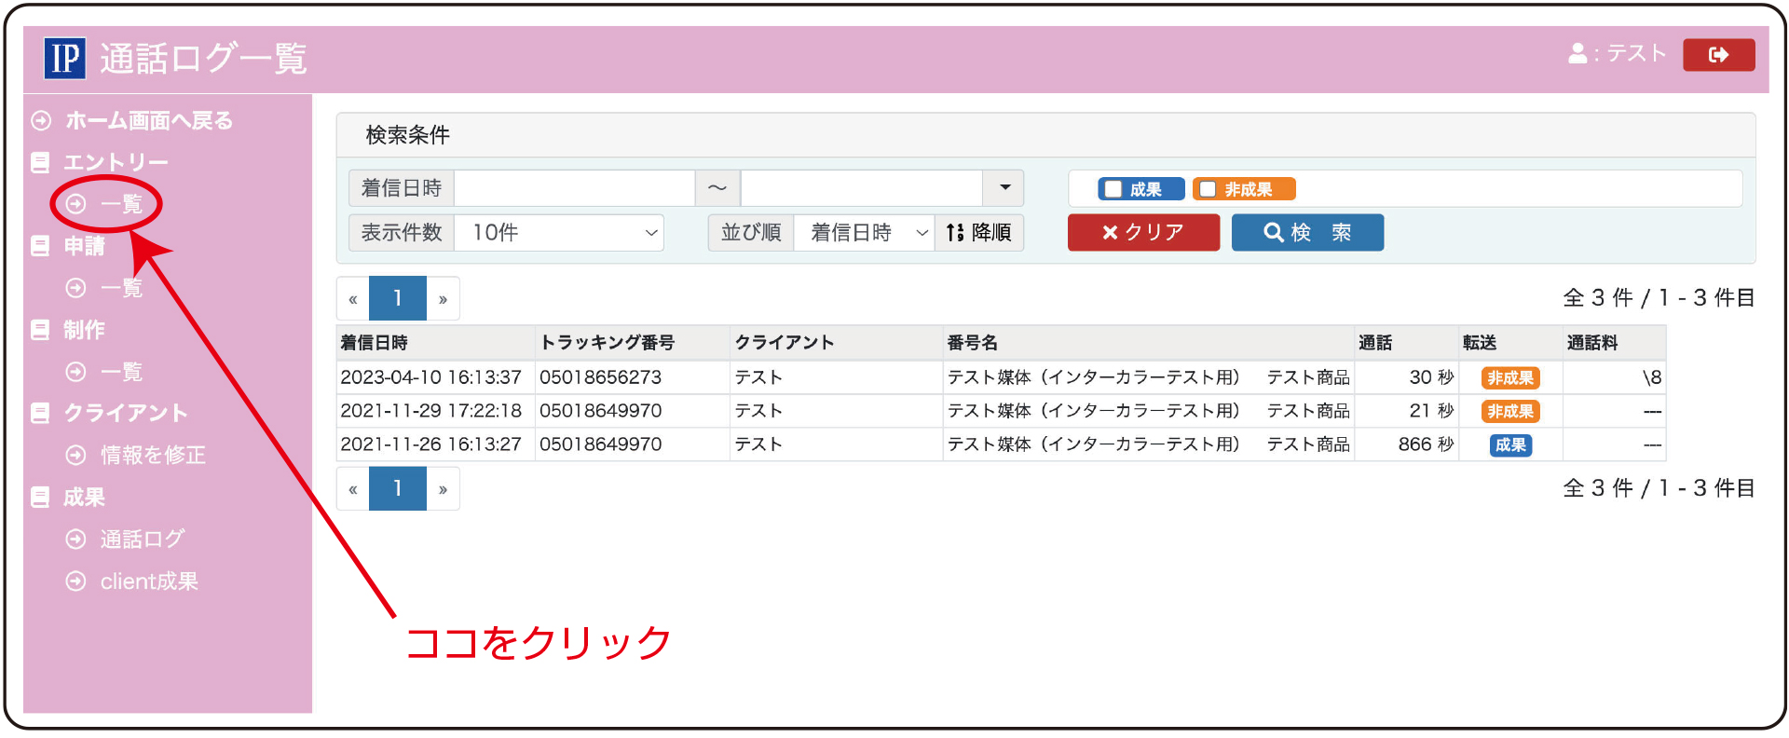1789x738 pixels.
Task: Click tracking number 05018656273
Action: [600, 377]
